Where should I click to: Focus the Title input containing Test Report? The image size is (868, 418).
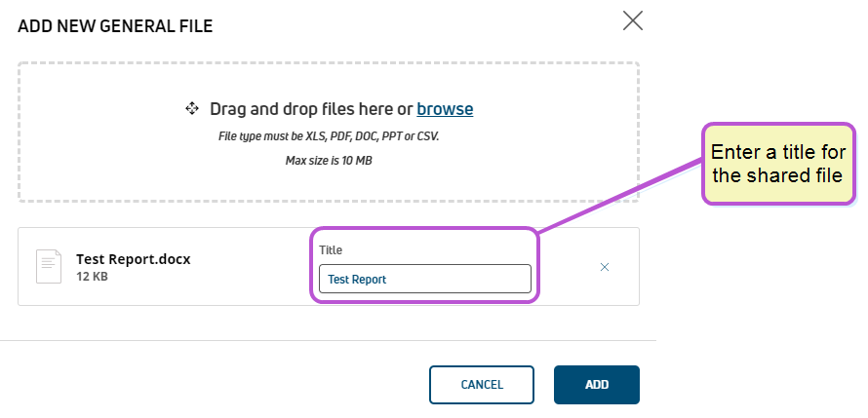click(x=424, y=279)
